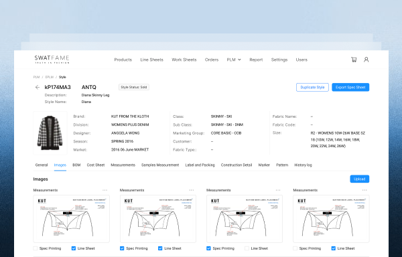Click division value WOMENS PLUS DENIM
The image size is (402, 257).
130,125
